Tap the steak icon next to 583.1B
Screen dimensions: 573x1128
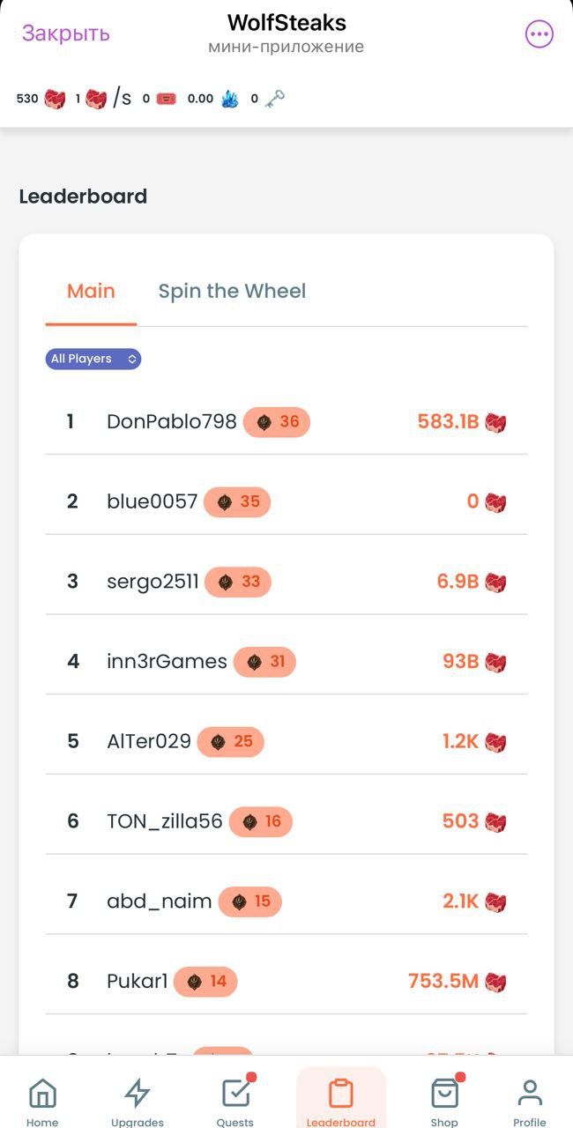[495, 423]
